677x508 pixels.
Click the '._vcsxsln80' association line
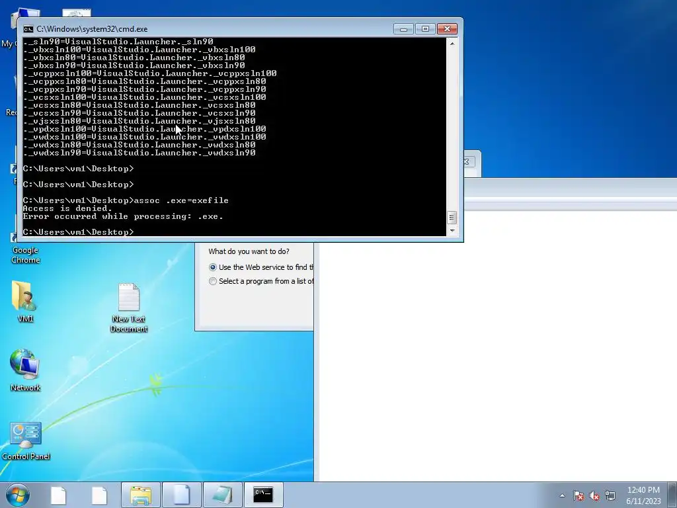(x=139, y=105)
